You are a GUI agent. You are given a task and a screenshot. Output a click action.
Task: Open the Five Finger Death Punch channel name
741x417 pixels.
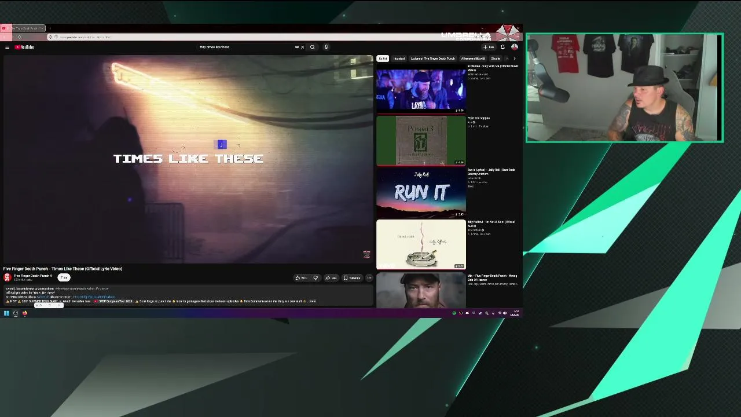pos(32,276)
